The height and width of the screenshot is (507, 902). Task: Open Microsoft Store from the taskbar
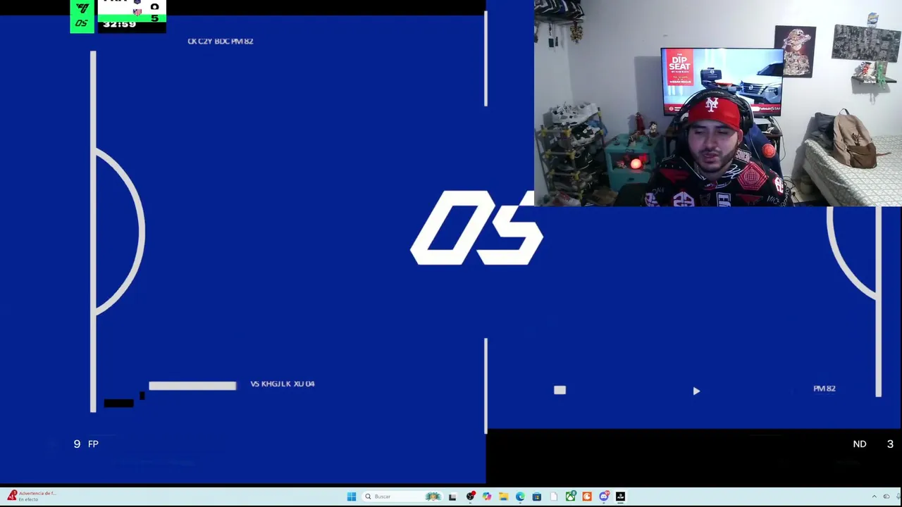point(537,496)
